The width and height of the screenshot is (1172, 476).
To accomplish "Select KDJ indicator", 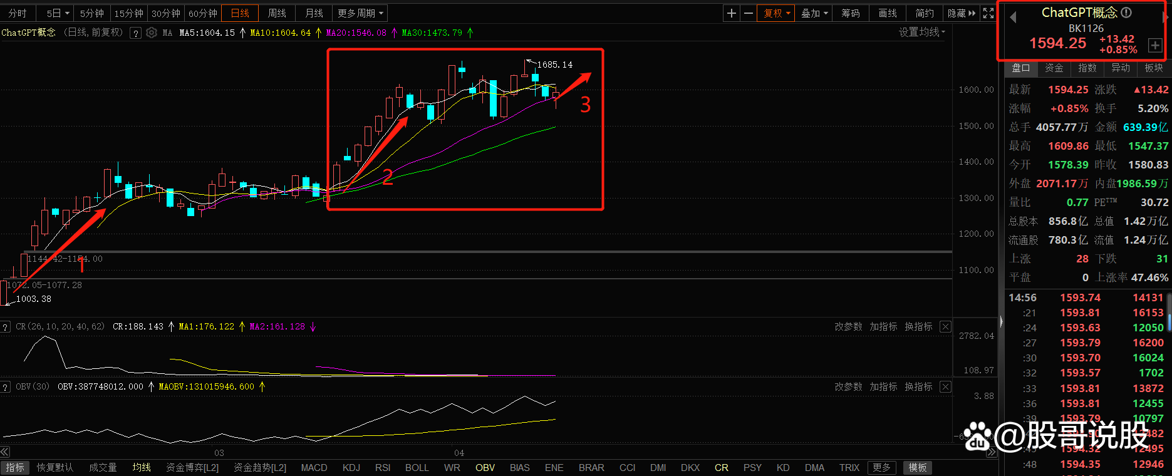I will 351,468.
